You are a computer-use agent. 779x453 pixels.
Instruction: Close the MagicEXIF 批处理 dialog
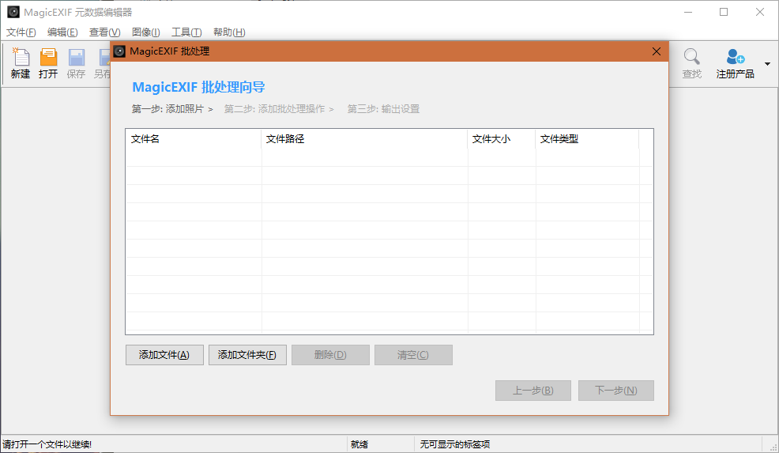pyautogui.click(x=657, y=51)
